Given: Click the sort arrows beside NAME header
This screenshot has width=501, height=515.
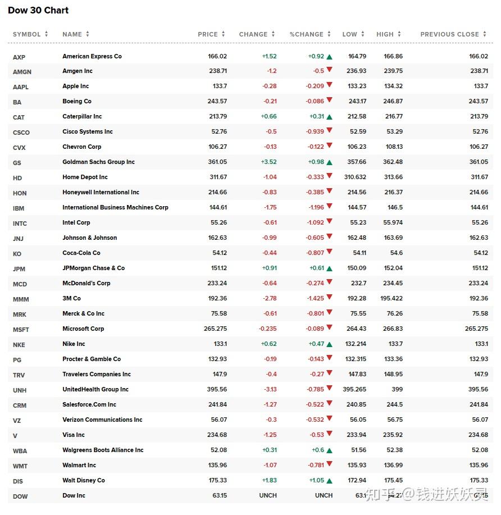Looking at the screenshot, I should pyautogui.click(x=88, y=34).
